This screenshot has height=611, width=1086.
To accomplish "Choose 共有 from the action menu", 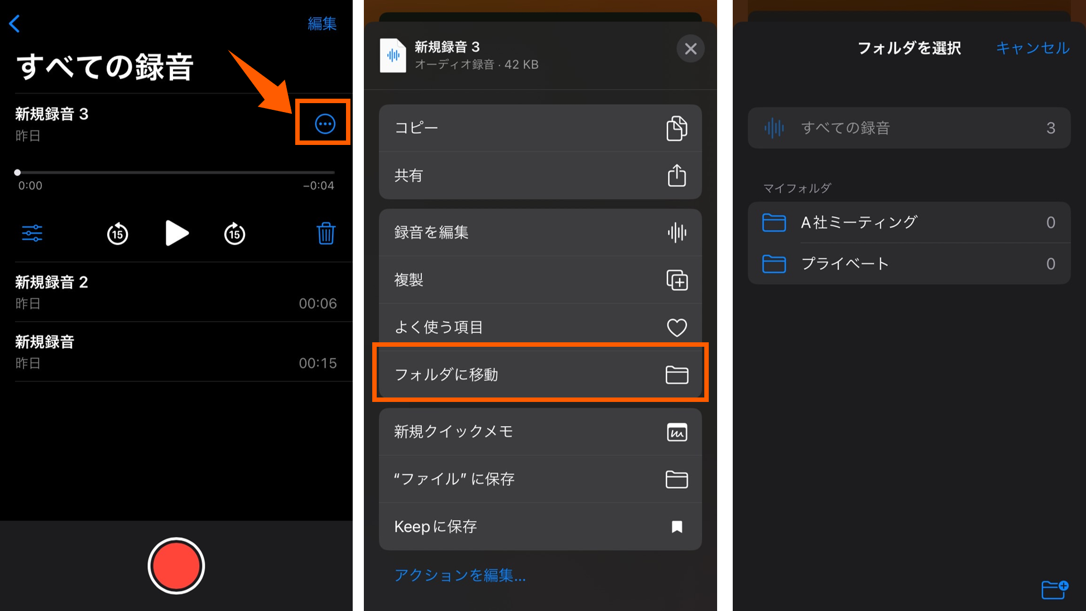I will point(540,176).
